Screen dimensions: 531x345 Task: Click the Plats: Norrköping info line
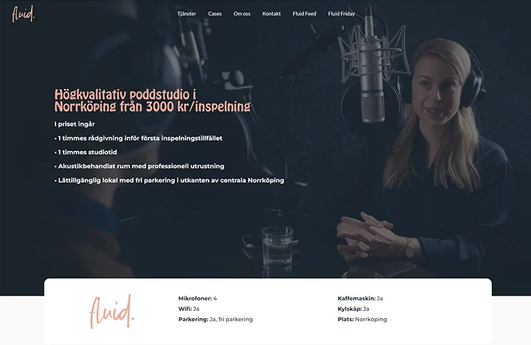pyautogui.click(x=362, y=319)
